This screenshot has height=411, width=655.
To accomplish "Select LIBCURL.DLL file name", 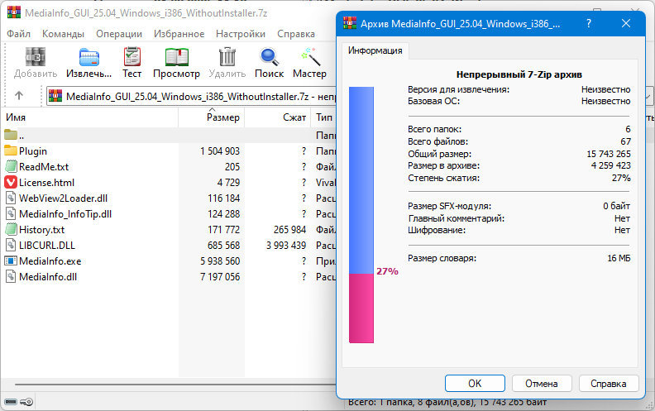I will pyautogui.click(x=47, y=245).
